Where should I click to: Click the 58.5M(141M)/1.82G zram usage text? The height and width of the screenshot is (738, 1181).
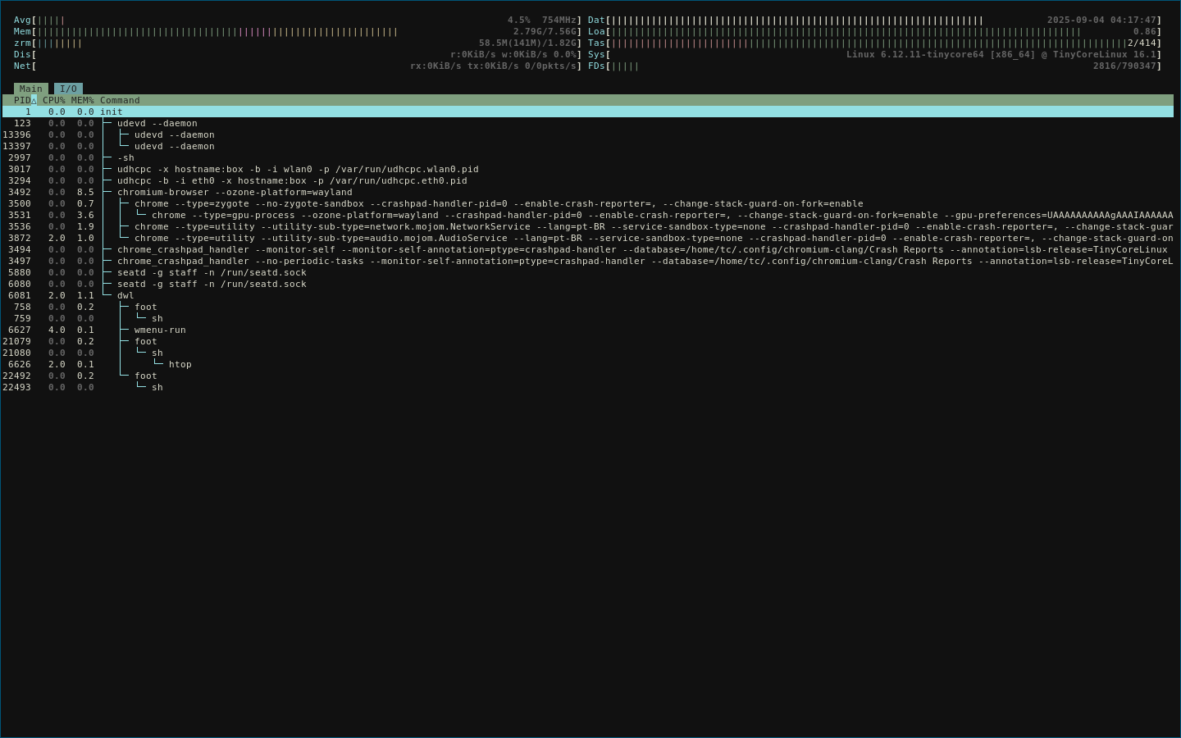tap(527, 43)
